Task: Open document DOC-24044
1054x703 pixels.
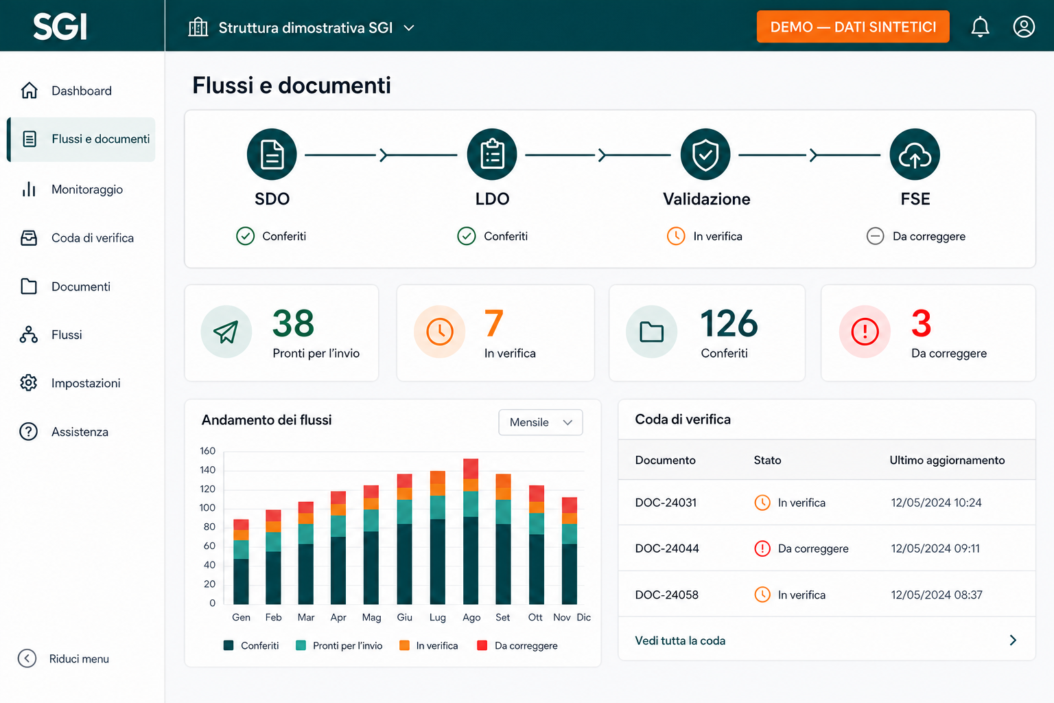Action: 667,549
